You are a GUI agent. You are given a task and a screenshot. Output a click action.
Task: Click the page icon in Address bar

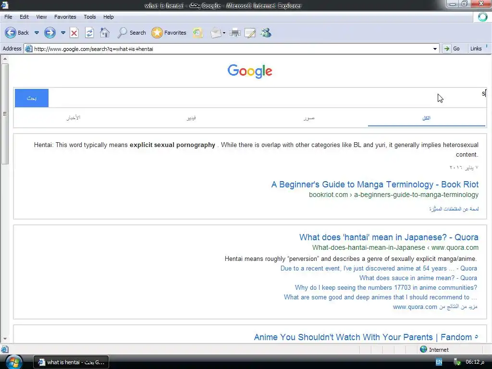pyautogui.click(x=28, y=49)
